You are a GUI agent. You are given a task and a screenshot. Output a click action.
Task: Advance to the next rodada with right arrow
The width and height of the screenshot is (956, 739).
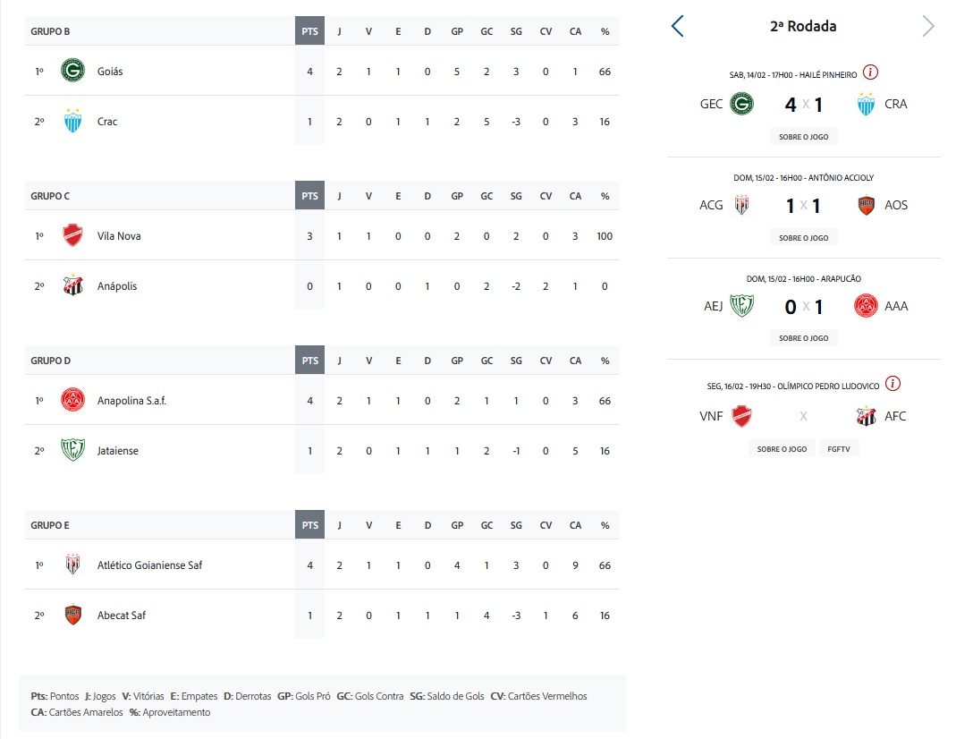coord(928,27)
